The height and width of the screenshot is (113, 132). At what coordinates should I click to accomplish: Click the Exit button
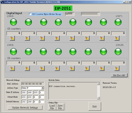(95, 107)
